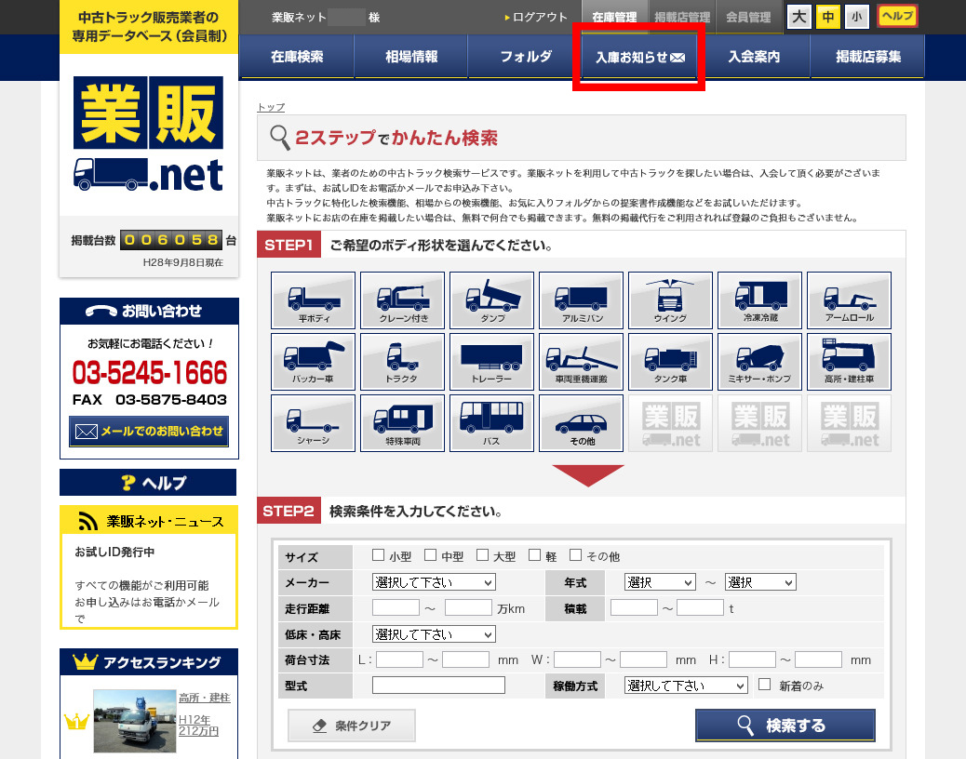Focus the 荷台寸法 L minimum field
The height and width of the screenshot is (759, 966).
click(x=399, y=659)
